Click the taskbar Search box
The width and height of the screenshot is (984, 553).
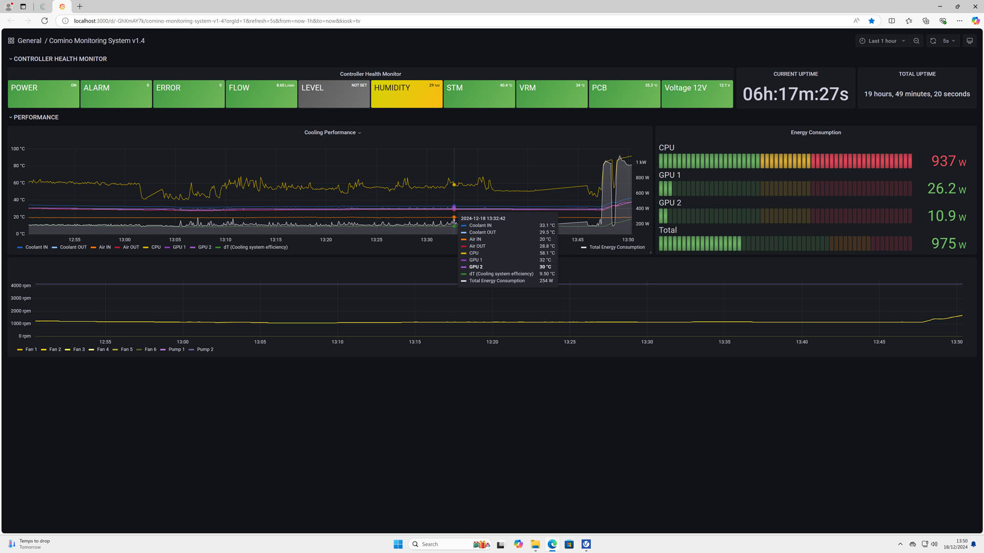(x=450, y=544)
